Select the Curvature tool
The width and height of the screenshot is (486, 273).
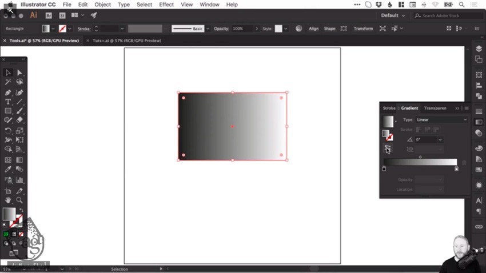coord(19,93)
